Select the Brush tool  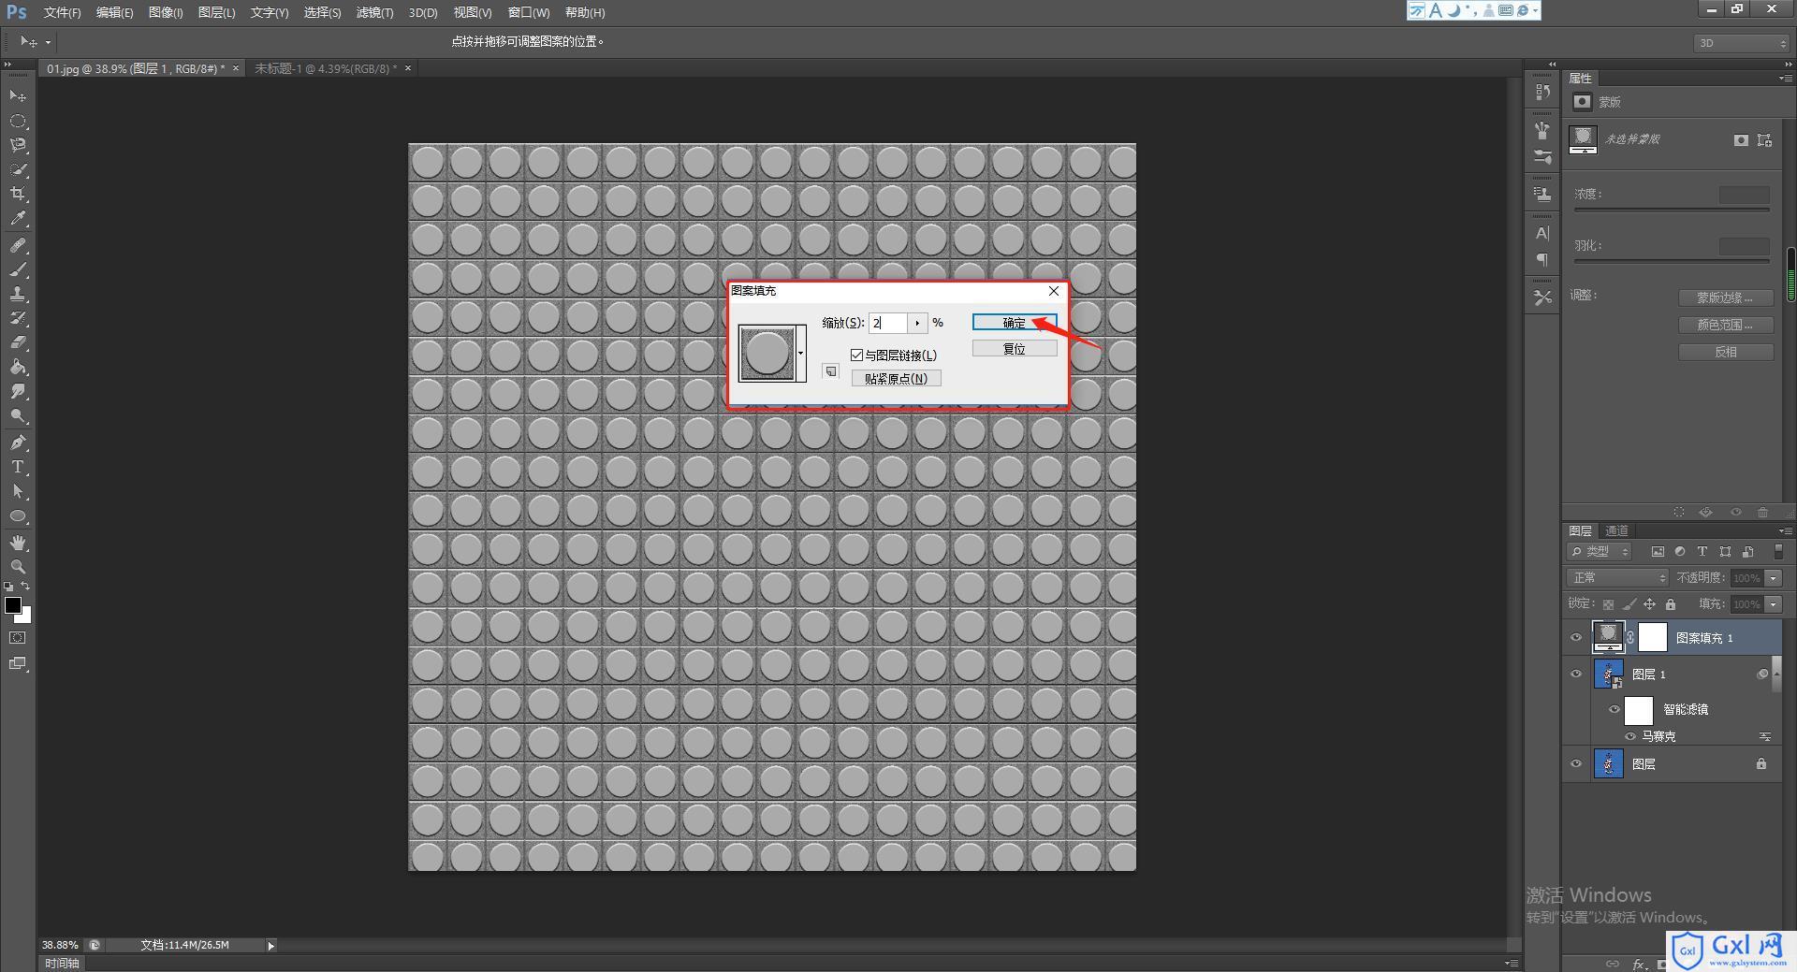(18, 269)
